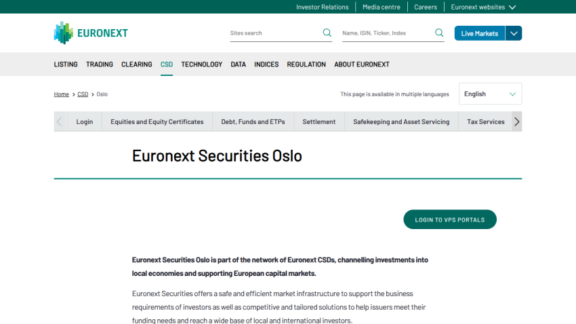Screen dimensions: 576x324
Task: Click the right arrow of the tab strip
Action: coord(517,121)
